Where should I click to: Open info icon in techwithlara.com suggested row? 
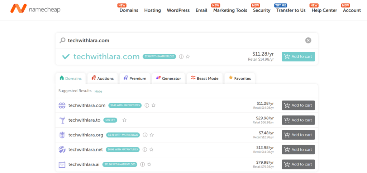point(147,106)
